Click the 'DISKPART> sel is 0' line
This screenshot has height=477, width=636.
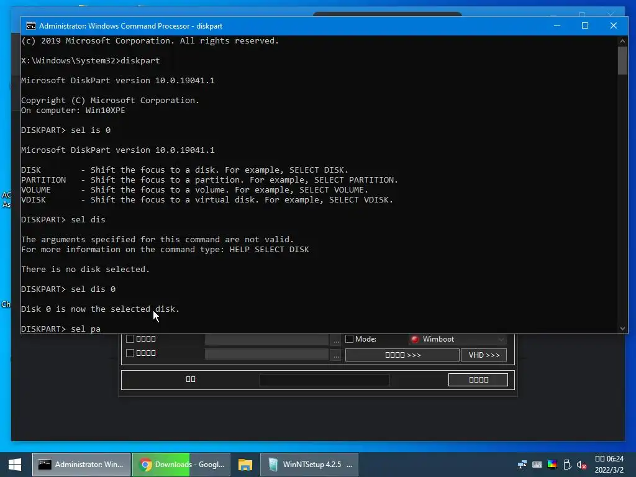click(x=66, y=130)
